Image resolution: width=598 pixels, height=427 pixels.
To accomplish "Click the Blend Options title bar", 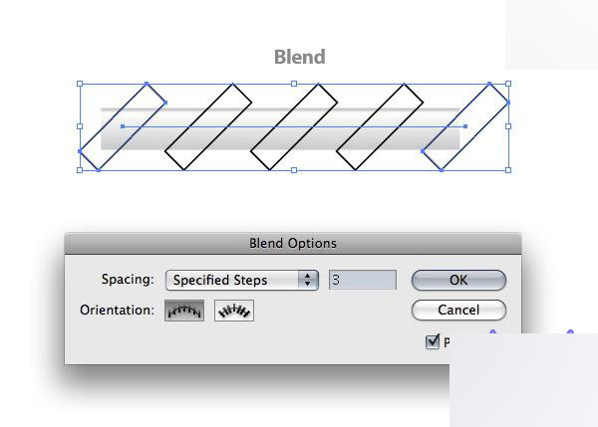I will (292, 243).
